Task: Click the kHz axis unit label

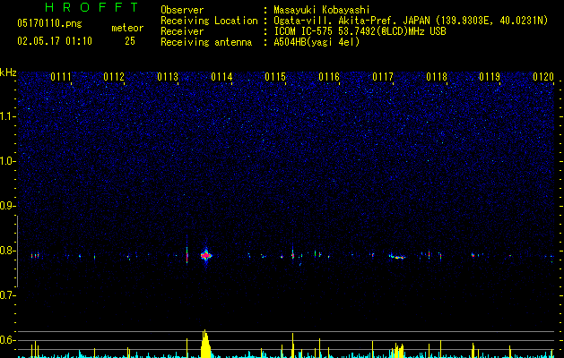Action: click(x=8, y=72)
